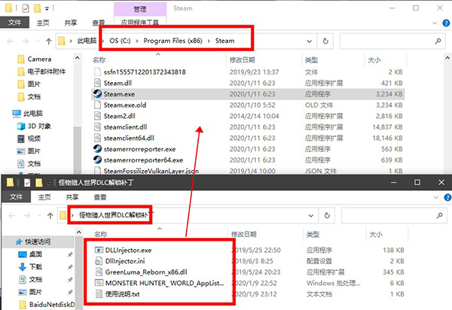Click the MONSTER HUNTER_WORLD_AppList batch file icon
Image resolution: width=452 pixels, height=310 pixels.
[99, 283]
